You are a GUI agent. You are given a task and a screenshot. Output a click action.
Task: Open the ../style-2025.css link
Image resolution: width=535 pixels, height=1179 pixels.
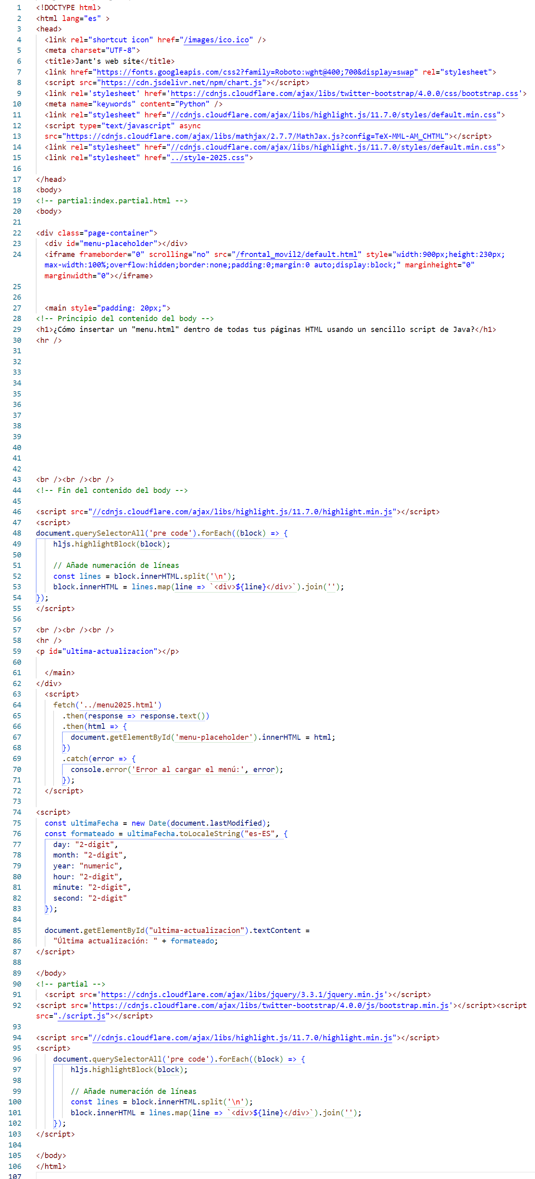click(x=207, y=157)
